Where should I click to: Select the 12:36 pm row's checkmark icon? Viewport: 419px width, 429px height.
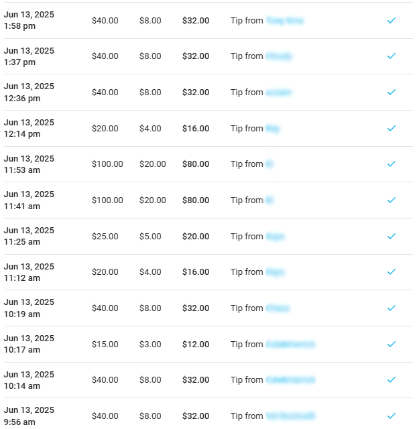tap(392, 93)
